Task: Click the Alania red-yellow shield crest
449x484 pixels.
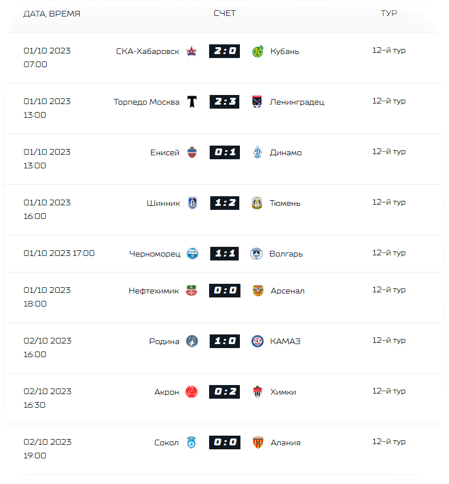Action: pos(258,442)
